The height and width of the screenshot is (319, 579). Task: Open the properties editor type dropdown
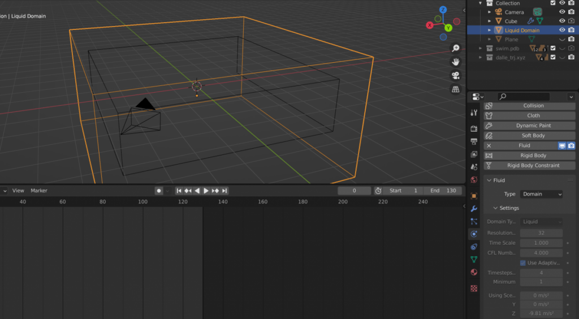[x=478, y=97]
